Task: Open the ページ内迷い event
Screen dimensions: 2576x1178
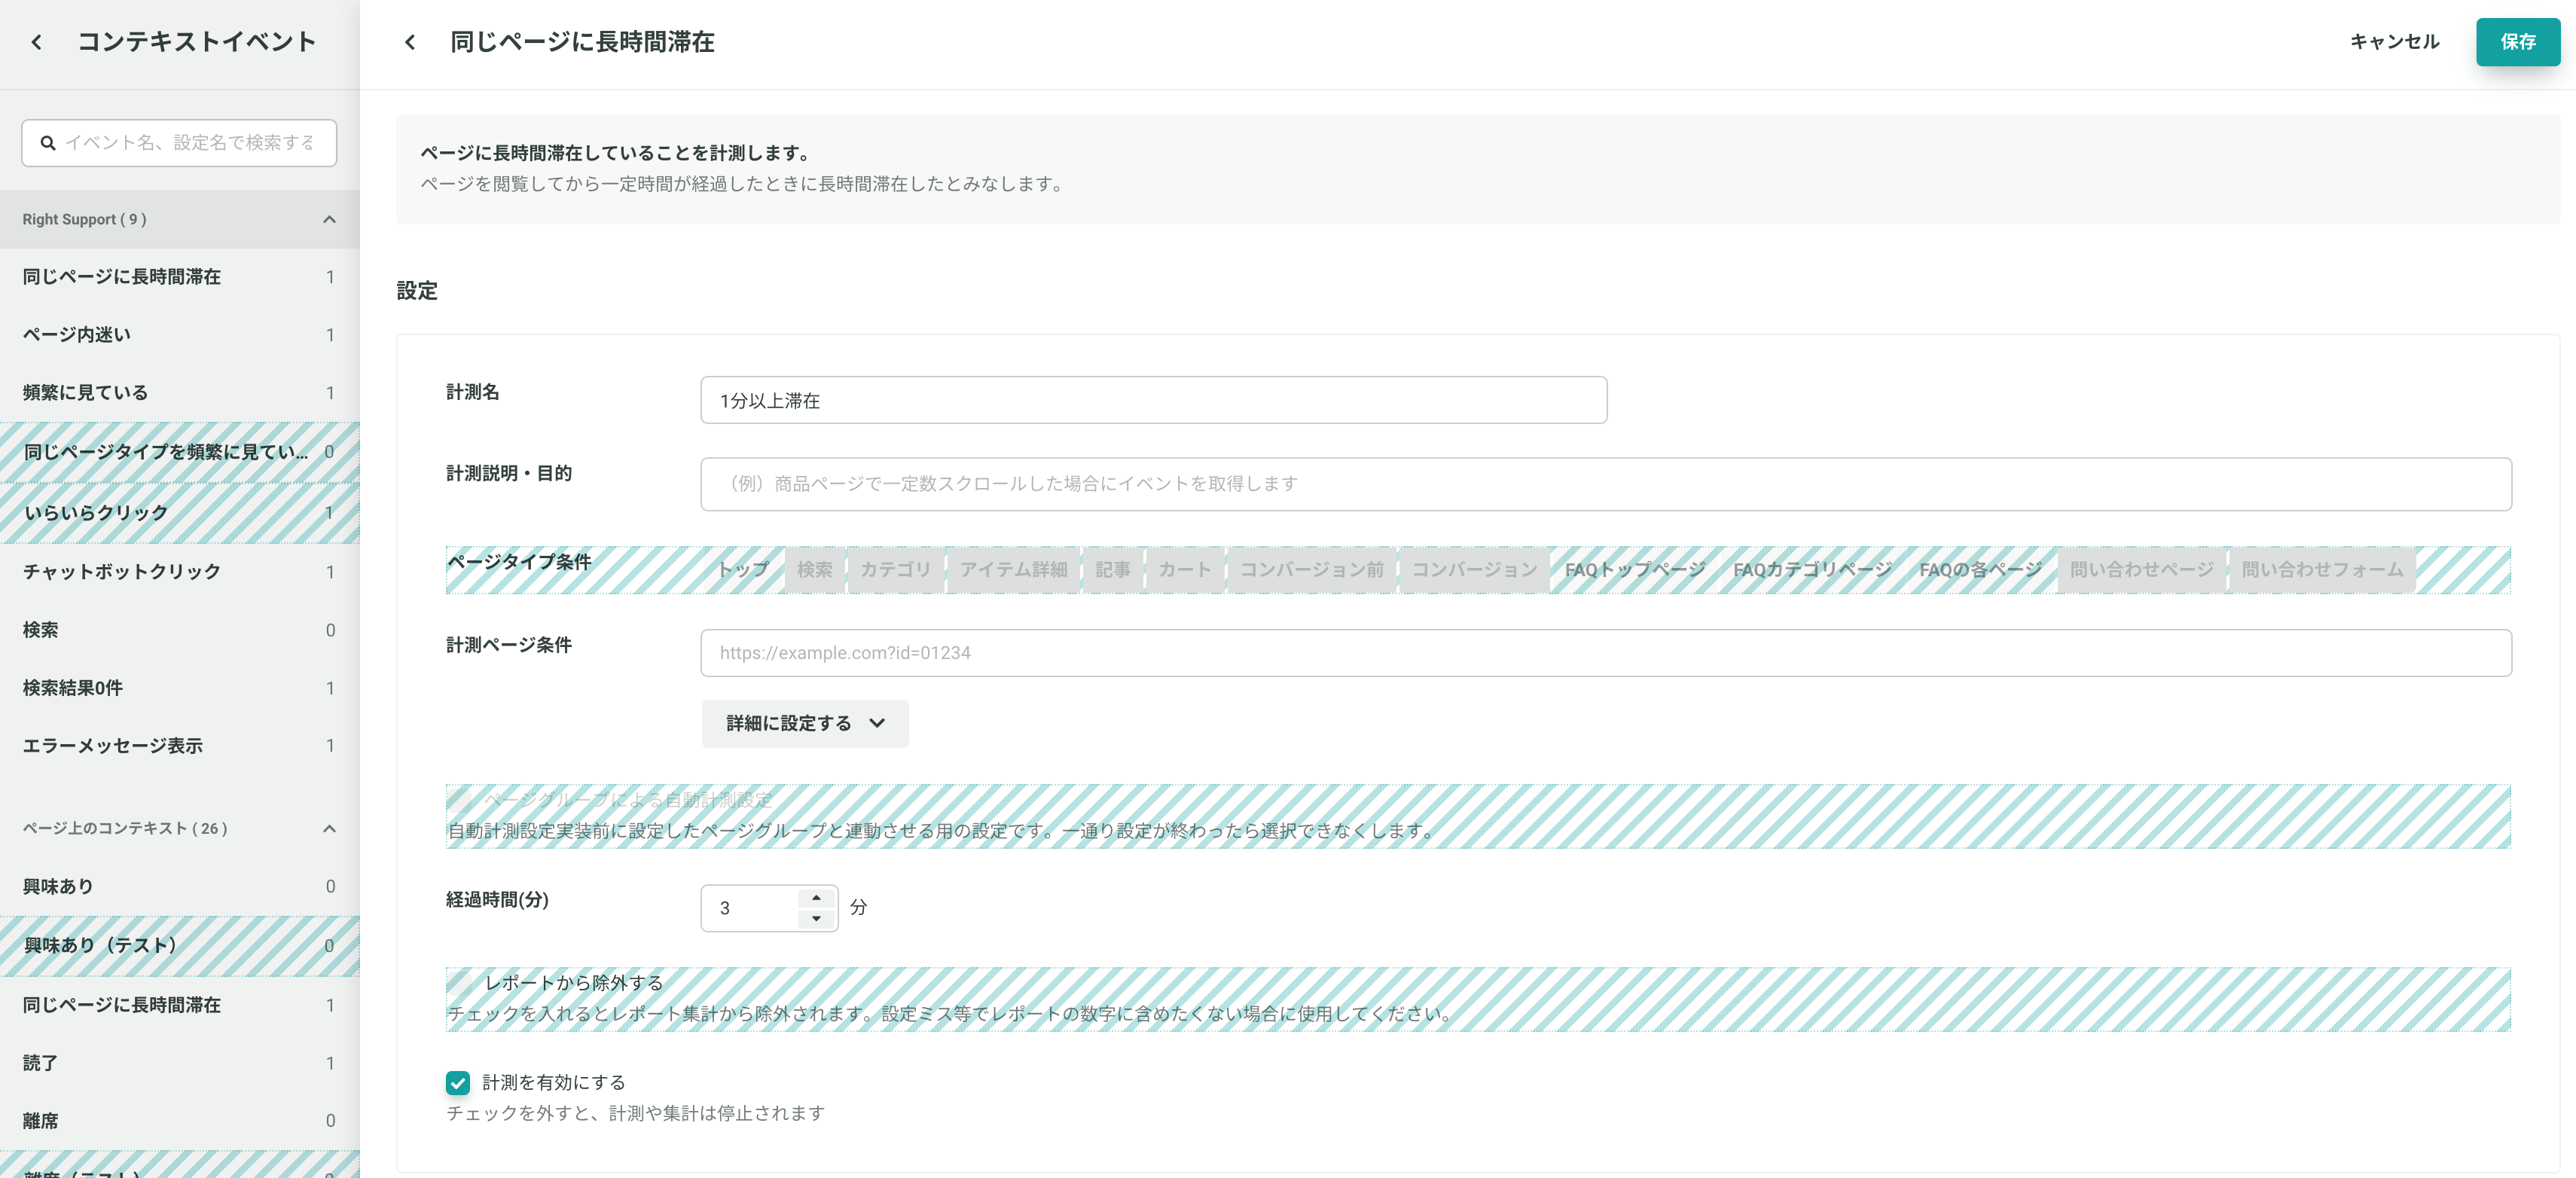Action: pyautogui.click(x=180, y=335)
